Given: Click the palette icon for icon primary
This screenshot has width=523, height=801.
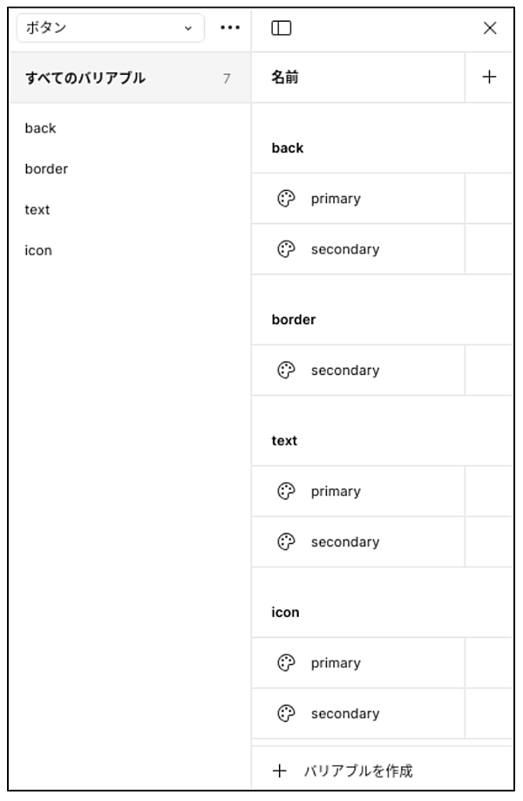Looking at the screenshot, I should pos(285,663).
